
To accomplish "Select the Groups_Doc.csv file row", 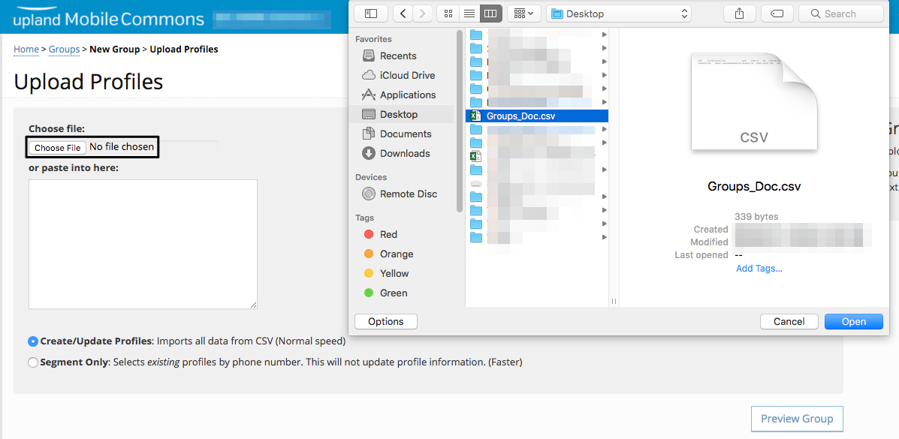I will coord(537,116).
